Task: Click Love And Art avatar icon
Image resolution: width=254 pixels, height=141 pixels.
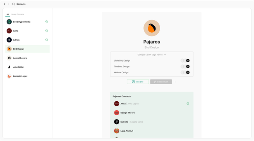Action: [116, 131]
